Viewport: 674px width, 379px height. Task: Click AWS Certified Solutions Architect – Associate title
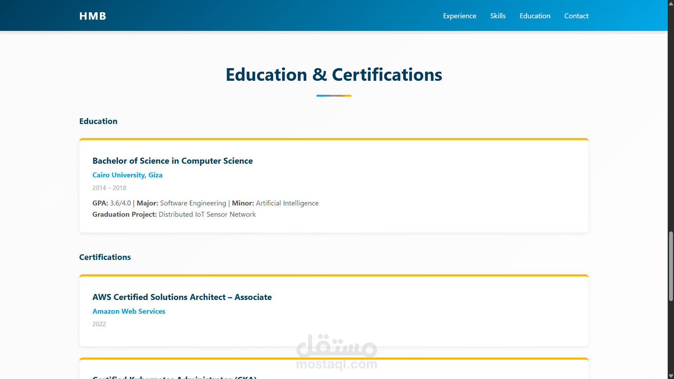click(182, 297)
